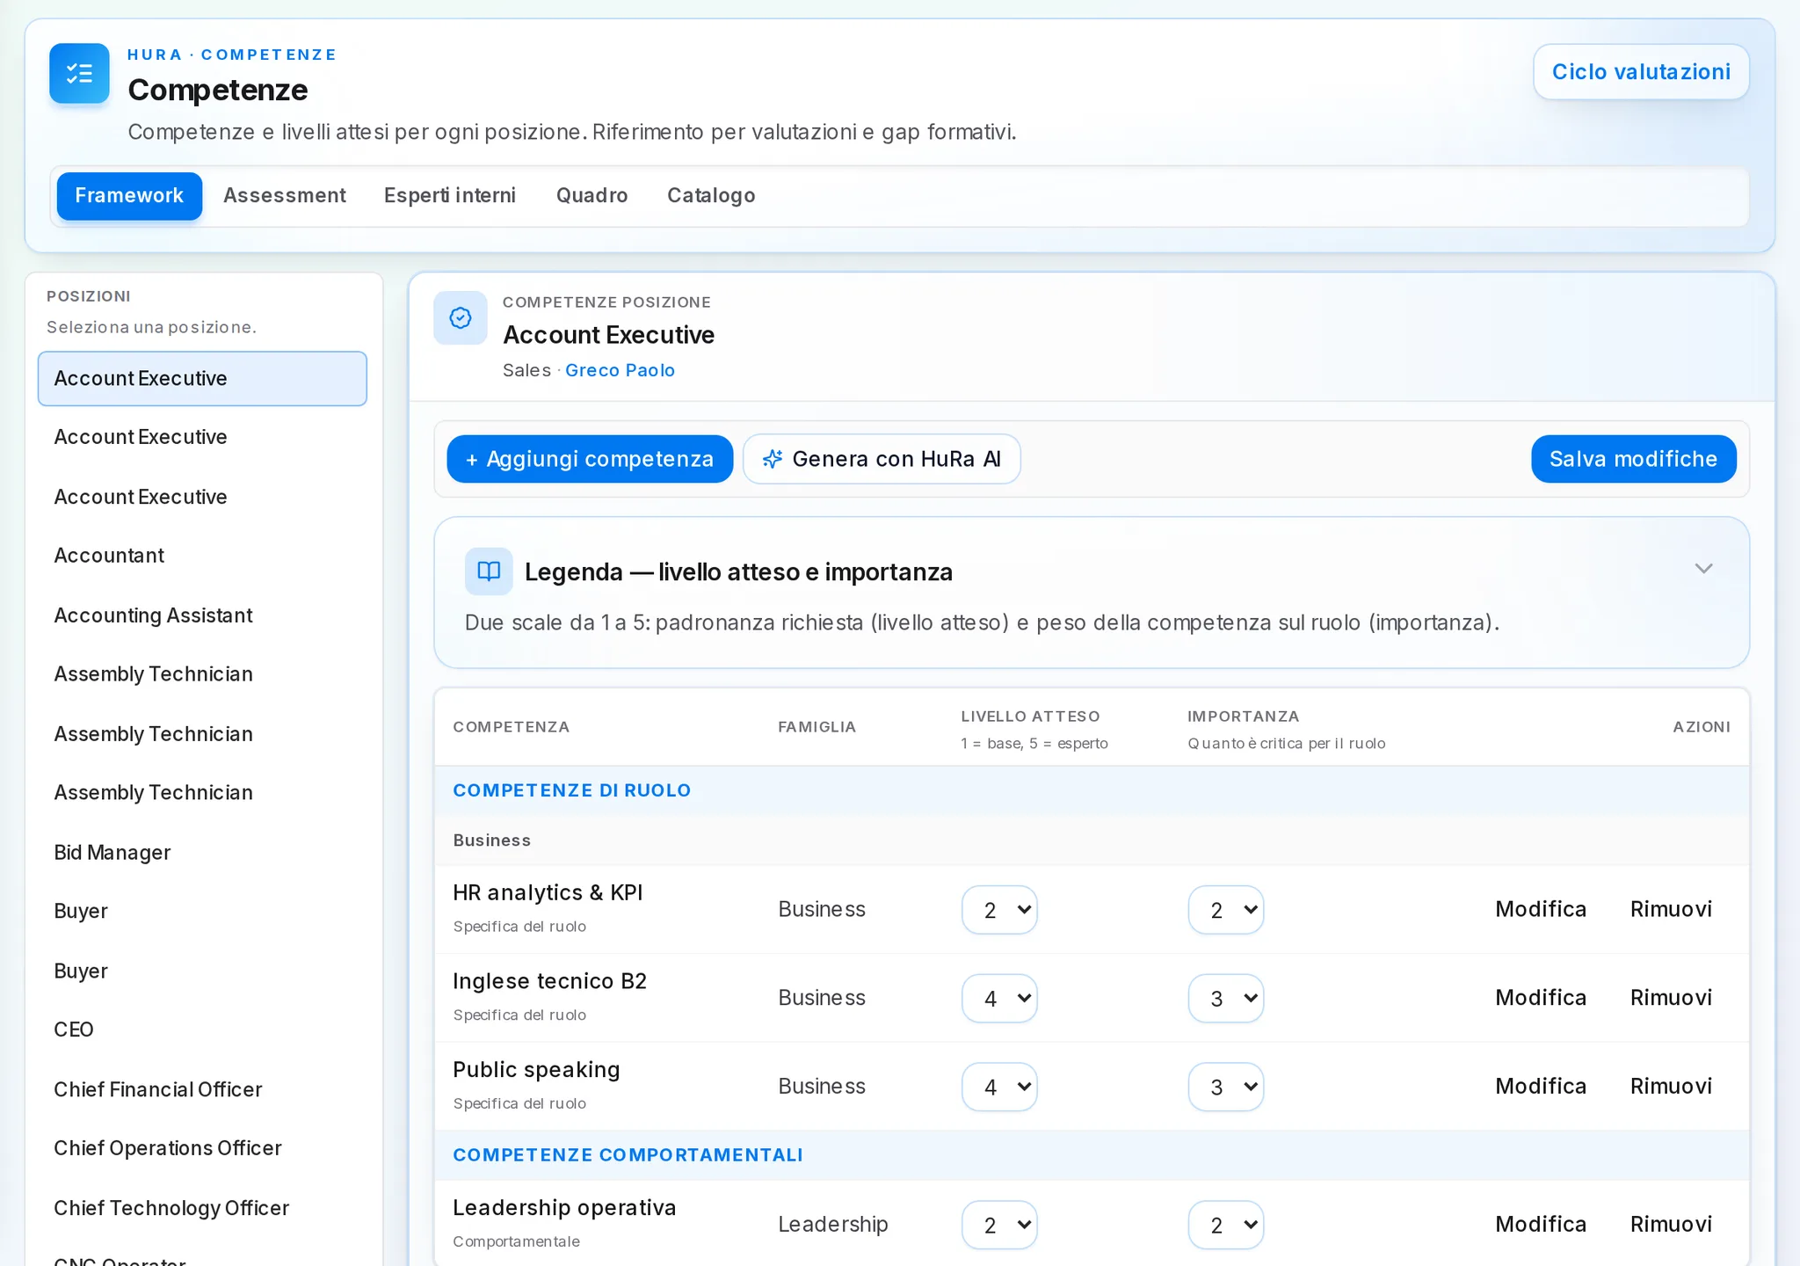Open Importanza dropdown for HR analytics & KPI
The image size is (1800, 1266).
[1226, 910]
